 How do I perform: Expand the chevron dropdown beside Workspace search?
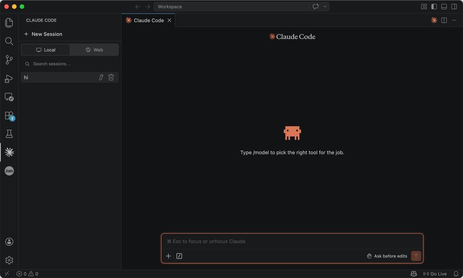coord(325,6)
